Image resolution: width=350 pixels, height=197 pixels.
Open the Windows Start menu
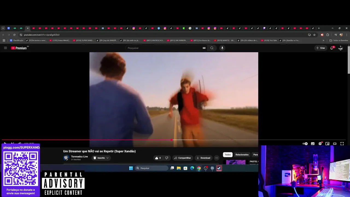131,168
